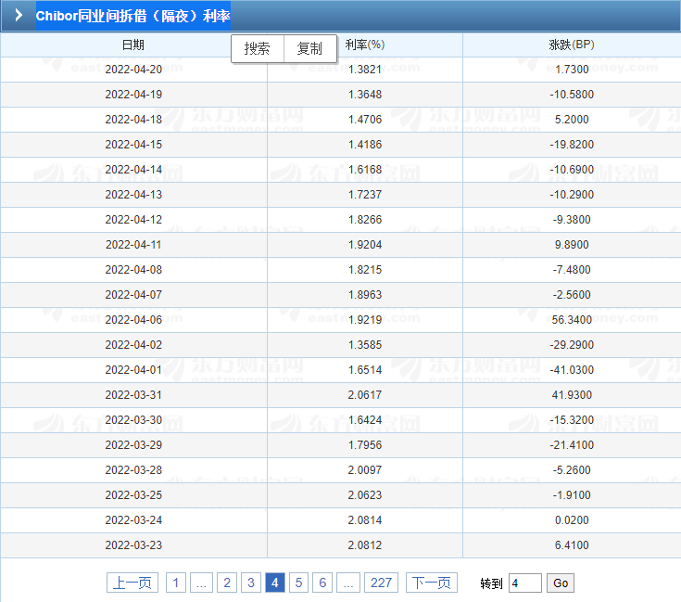The width and height of the screenshot is (681, 602).
Task: Select the rate value 1.9204
Action: click(x=365, y=245)
